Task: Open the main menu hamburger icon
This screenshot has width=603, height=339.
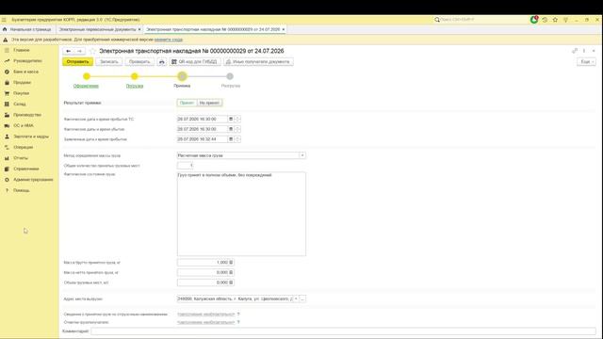Action: [4, 20]
